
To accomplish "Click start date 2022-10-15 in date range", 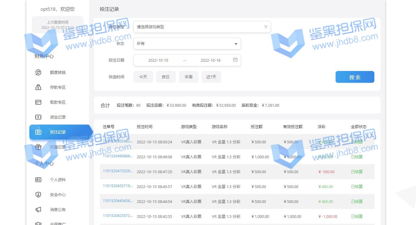I will coord(158,60).
